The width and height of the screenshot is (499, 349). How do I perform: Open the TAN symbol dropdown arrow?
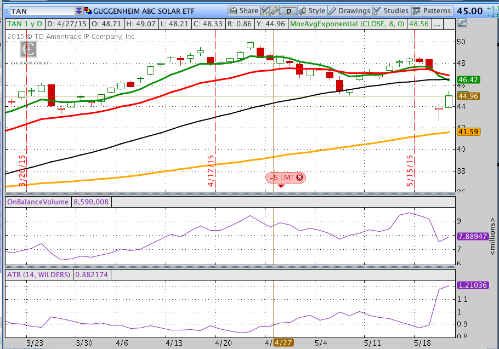point(78,11)
